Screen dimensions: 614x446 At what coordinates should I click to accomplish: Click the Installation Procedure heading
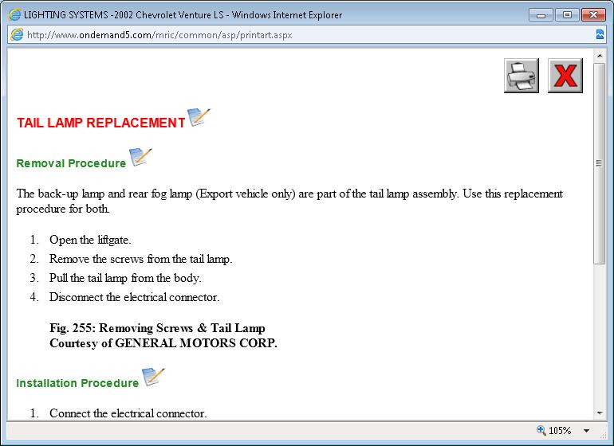(x=77, y=383)
